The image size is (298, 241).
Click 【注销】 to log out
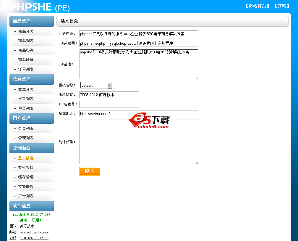click(282, 6)
